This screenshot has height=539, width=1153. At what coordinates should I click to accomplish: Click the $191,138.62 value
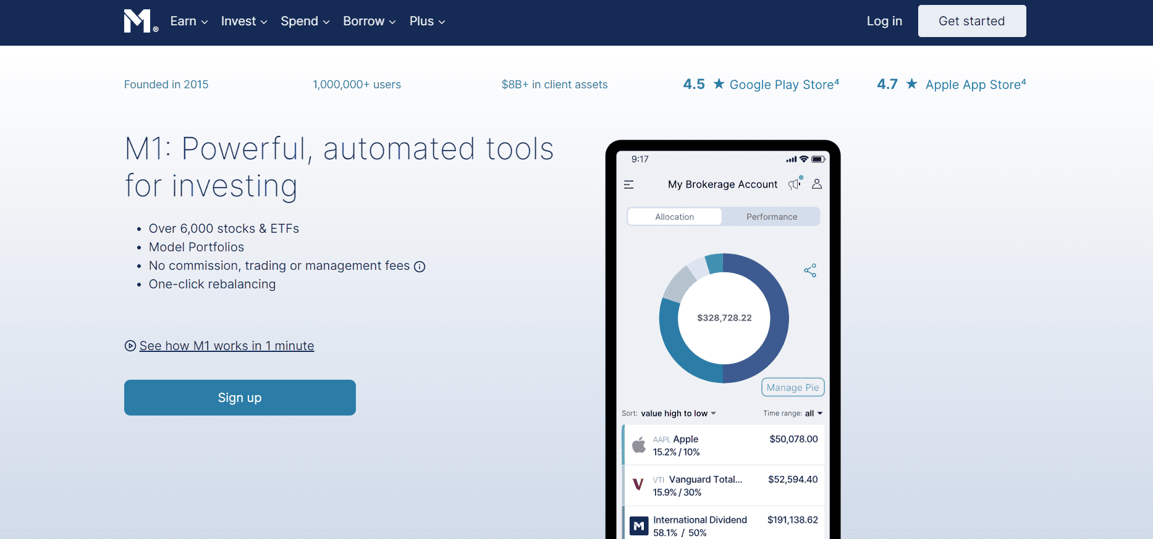click(x=793, y=520)
